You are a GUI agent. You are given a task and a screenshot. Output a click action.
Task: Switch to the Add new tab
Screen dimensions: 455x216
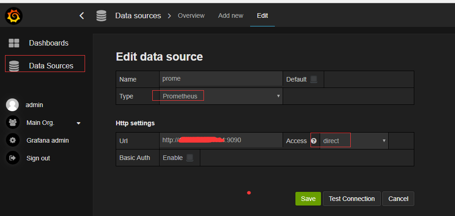click(x=230, y=15)
